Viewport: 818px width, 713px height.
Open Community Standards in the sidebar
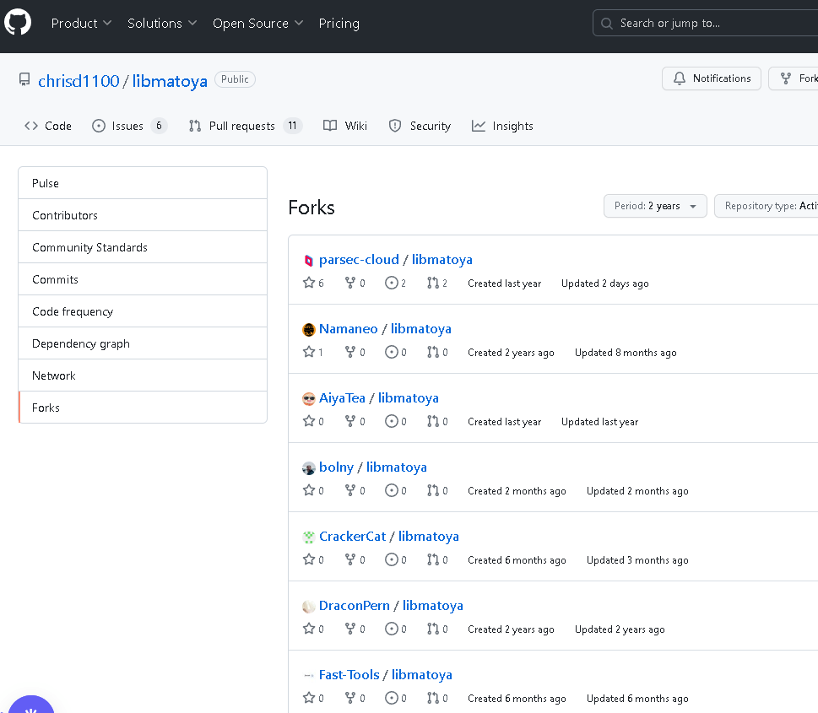click(x=143, y=247)
